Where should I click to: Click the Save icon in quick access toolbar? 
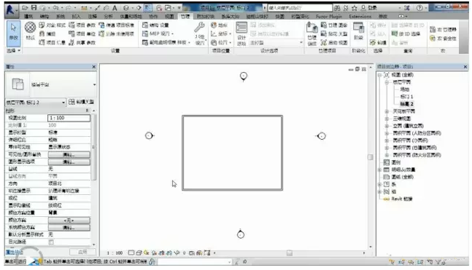point(34,7)
